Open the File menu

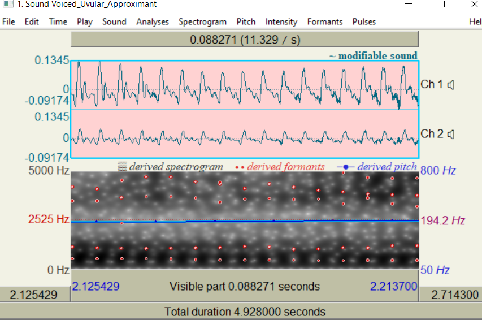(x=8, y=22)
